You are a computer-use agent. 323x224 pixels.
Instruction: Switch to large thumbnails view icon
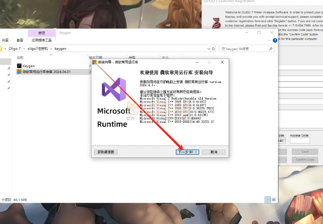tap(273, 200)
